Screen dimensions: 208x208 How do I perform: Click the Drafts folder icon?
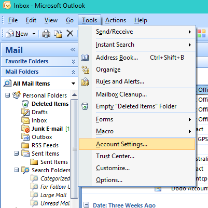tap(25, 112)
